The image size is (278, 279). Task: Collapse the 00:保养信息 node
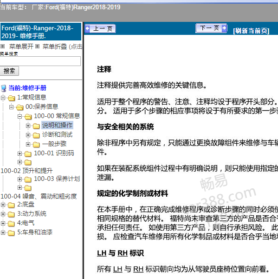pyautogui.click(x=11, y=107)
